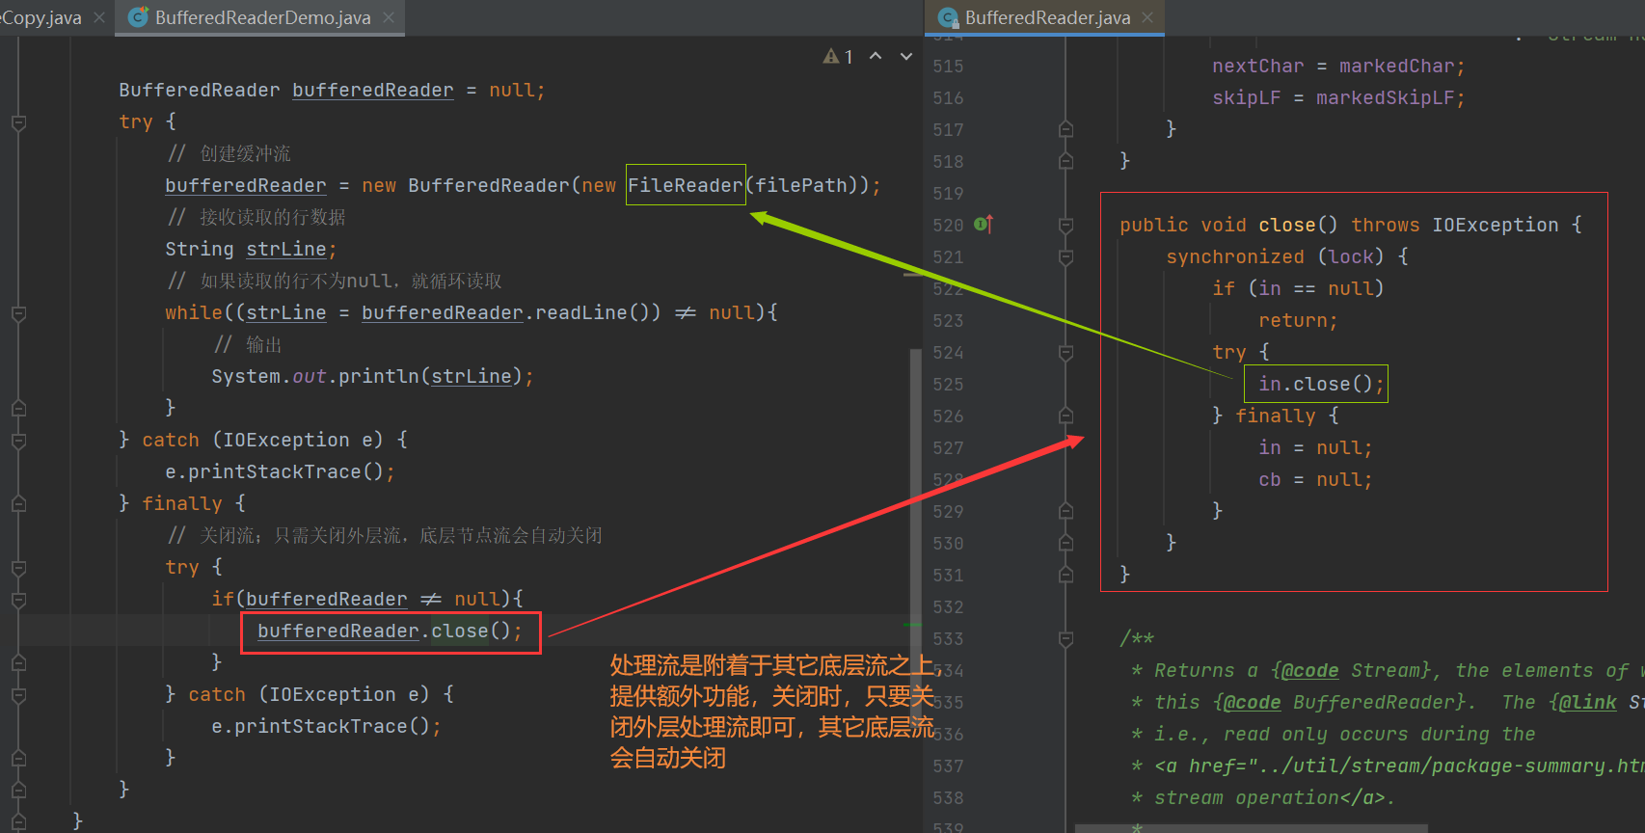Click 'public void close()' method name
1645x833 pixels.
point(1286,225)
